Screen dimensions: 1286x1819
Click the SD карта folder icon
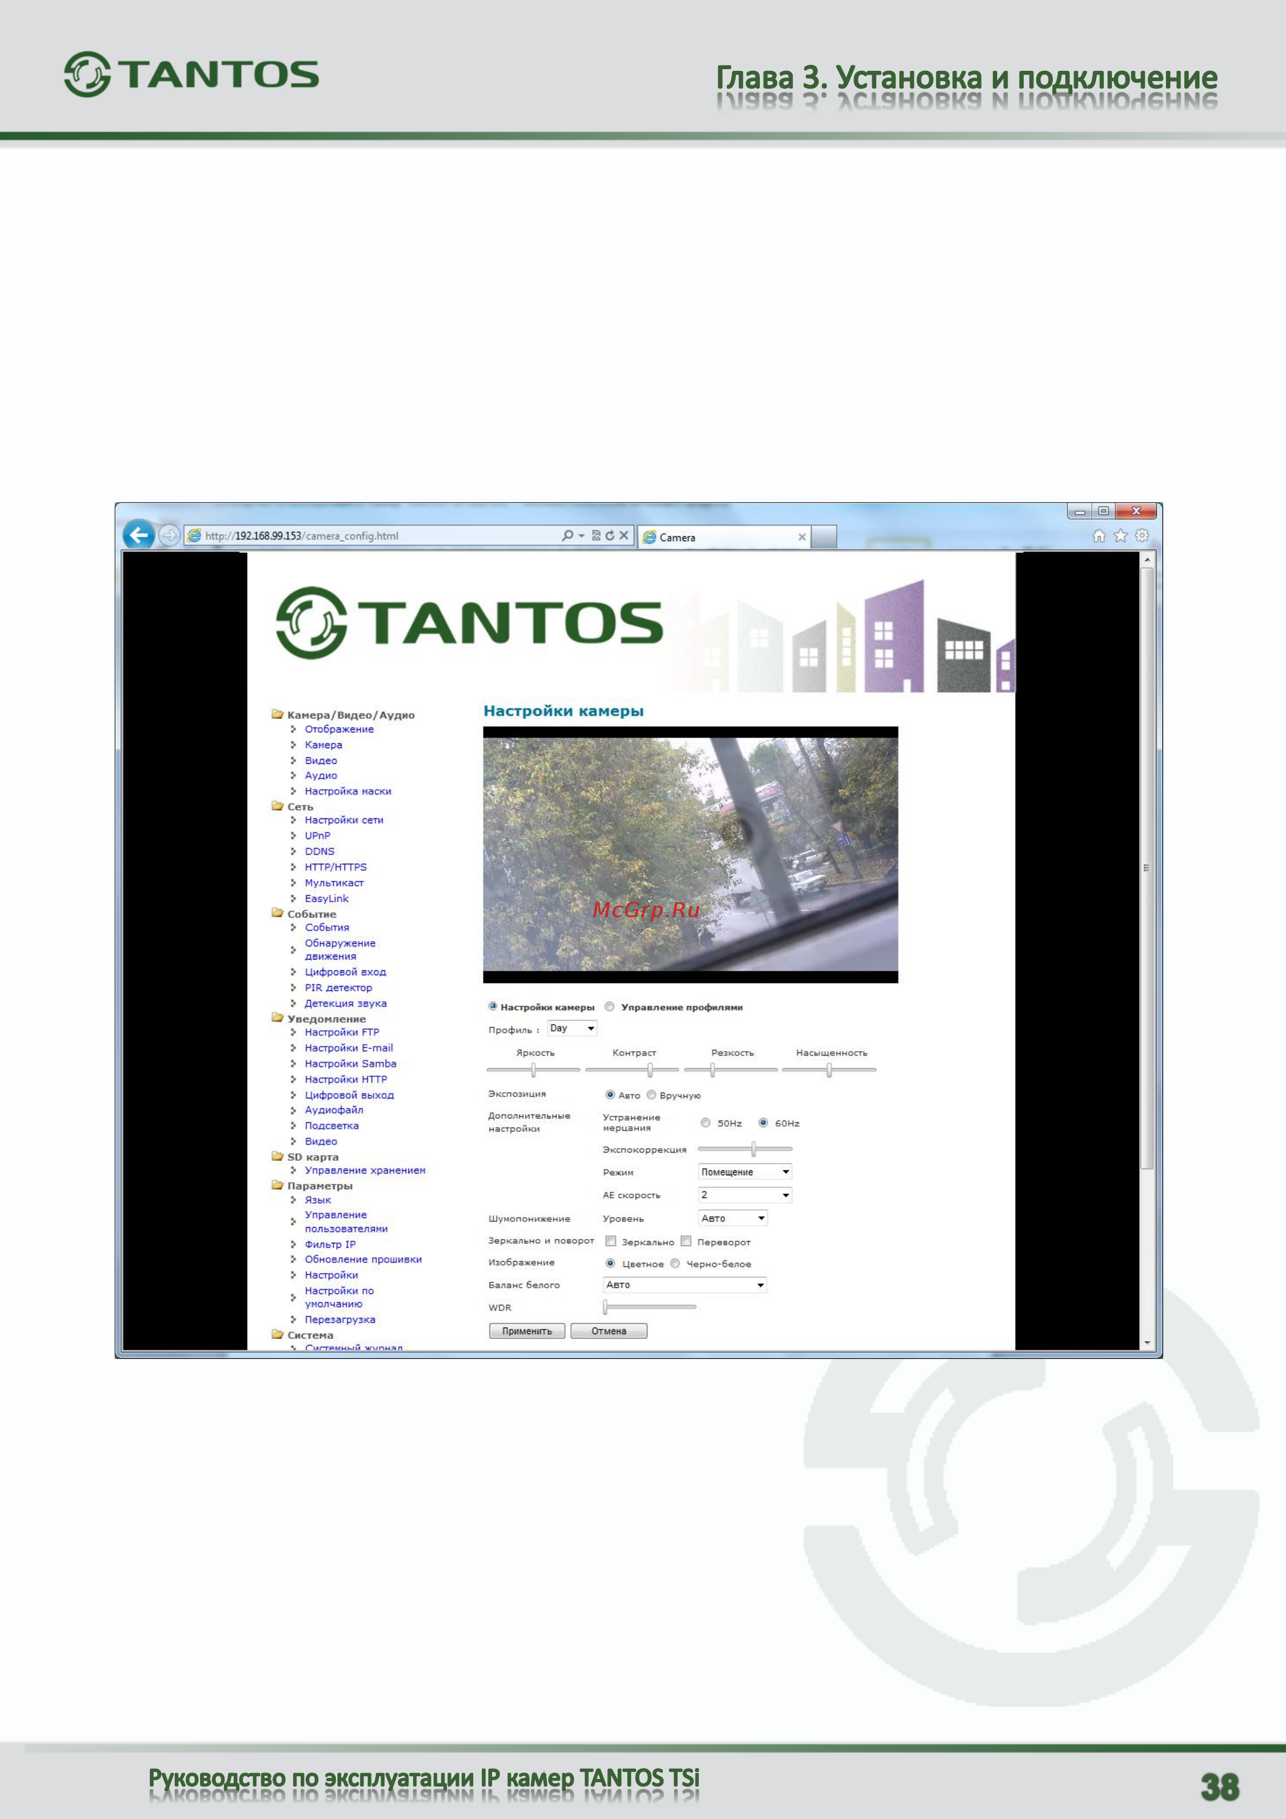[x=277, y=1156]
